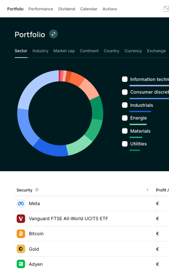169x271 pixels.
Task: Click the Adyen logo icon
Action: [21, 264]
